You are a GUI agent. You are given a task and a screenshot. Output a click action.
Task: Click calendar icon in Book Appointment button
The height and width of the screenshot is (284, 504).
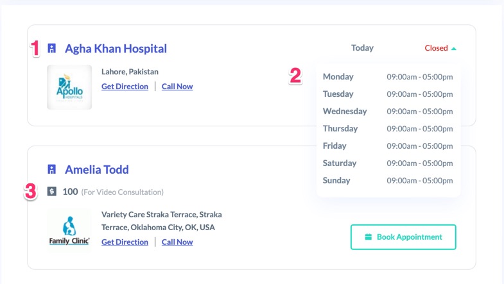pos(369,237)
